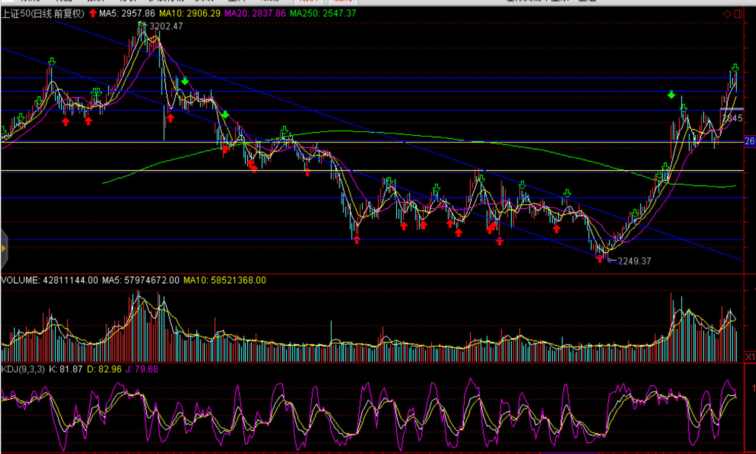Image resolution: width=756 pixels, height=454 pixels.
Task: Click the red up arrow beside MA5 label
Action: (93, 13)
